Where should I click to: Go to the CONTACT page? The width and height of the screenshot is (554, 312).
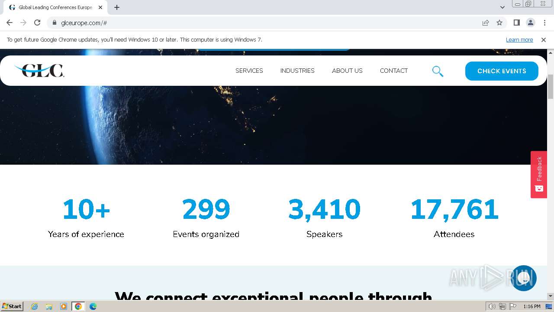click(x=394, y=71)
